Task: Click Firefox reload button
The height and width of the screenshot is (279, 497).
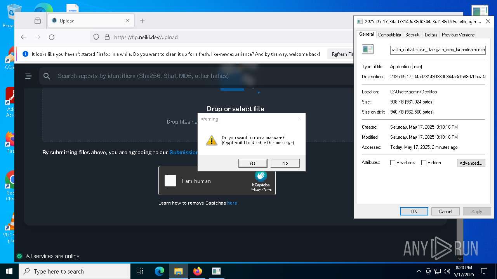Action: pyautogui.click(x=52, y=37)
